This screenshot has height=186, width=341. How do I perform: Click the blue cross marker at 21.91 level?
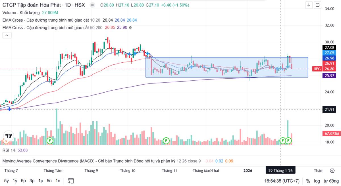[10, 109]
